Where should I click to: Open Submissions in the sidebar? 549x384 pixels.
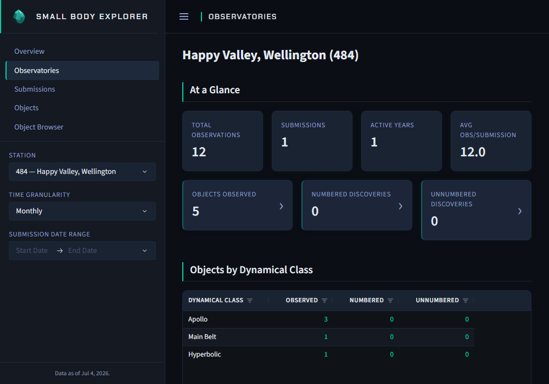(x=35, y=89)
